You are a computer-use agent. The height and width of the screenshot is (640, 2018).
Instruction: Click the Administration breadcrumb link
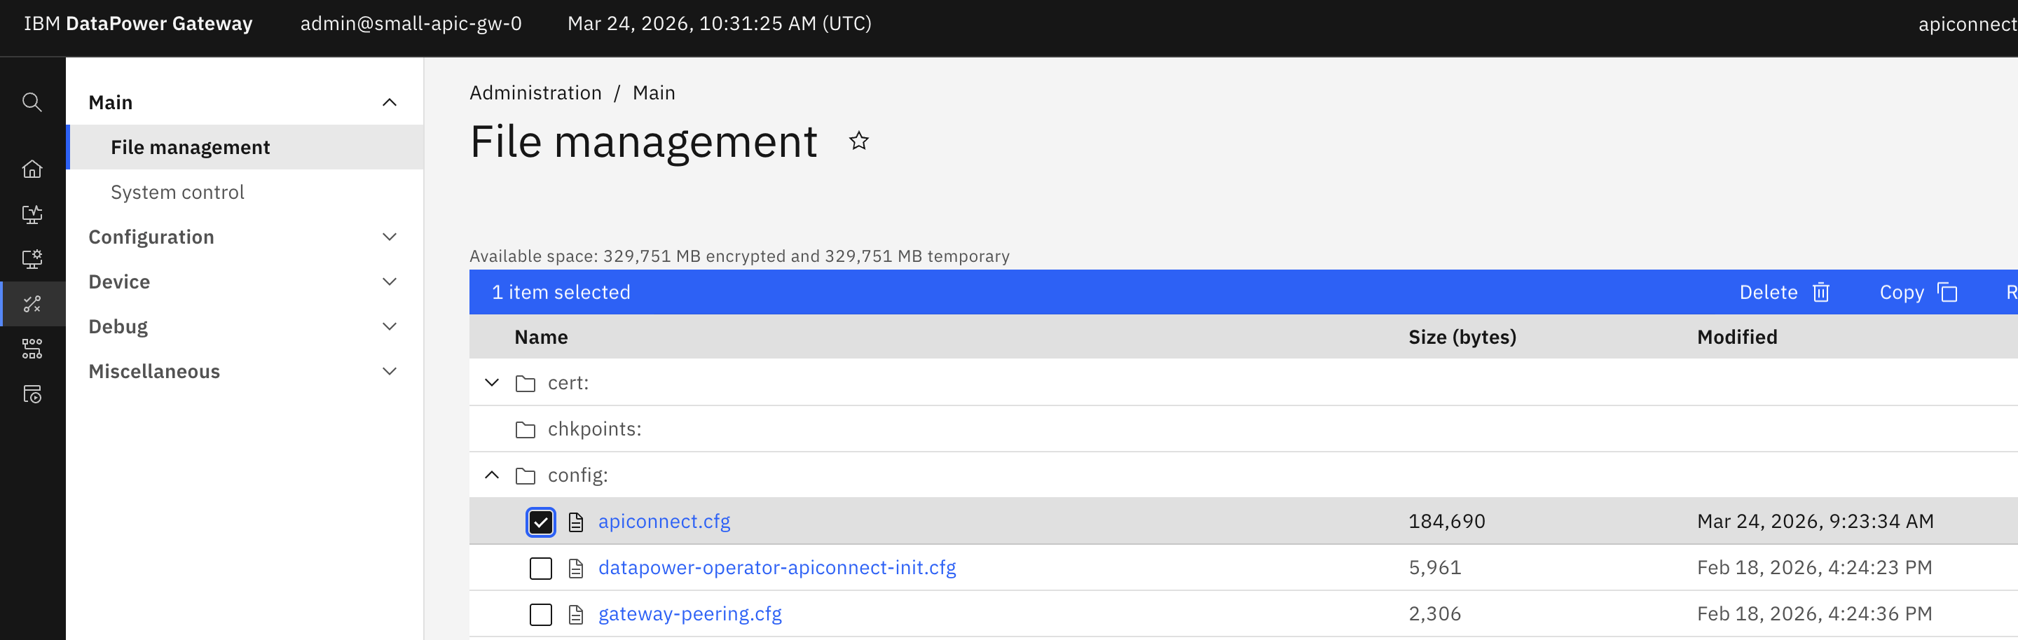[535, 92]
